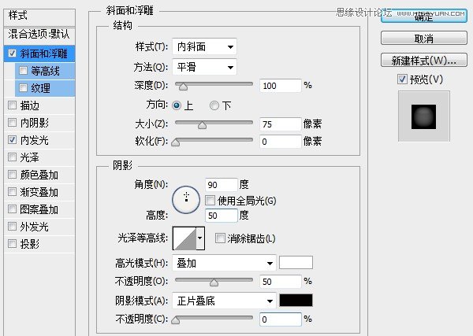This screenshot has width=473, height=336.
Task: Enable the 纹理 checkbox
Action: [23, 87]
